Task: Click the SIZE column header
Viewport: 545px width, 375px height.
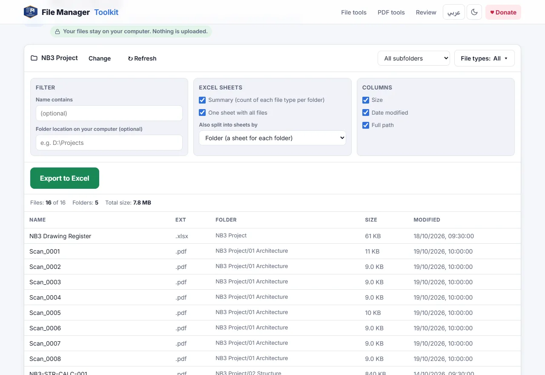Action: [x=371, y=220]
